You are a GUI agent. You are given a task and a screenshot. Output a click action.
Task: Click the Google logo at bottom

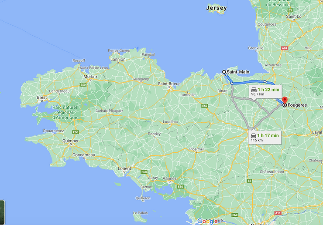207,221
